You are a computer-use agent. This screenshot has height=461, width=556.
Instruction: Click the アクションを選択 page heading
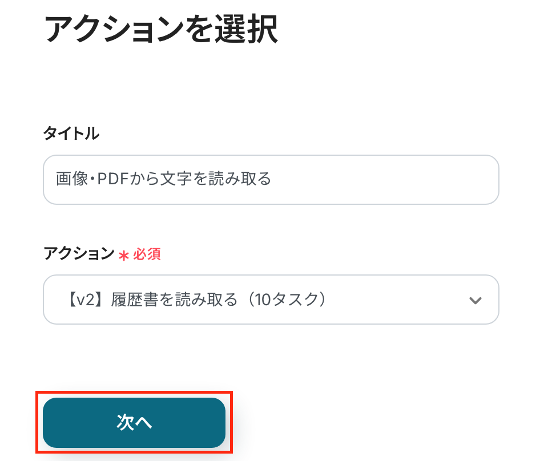coord(161,30)
